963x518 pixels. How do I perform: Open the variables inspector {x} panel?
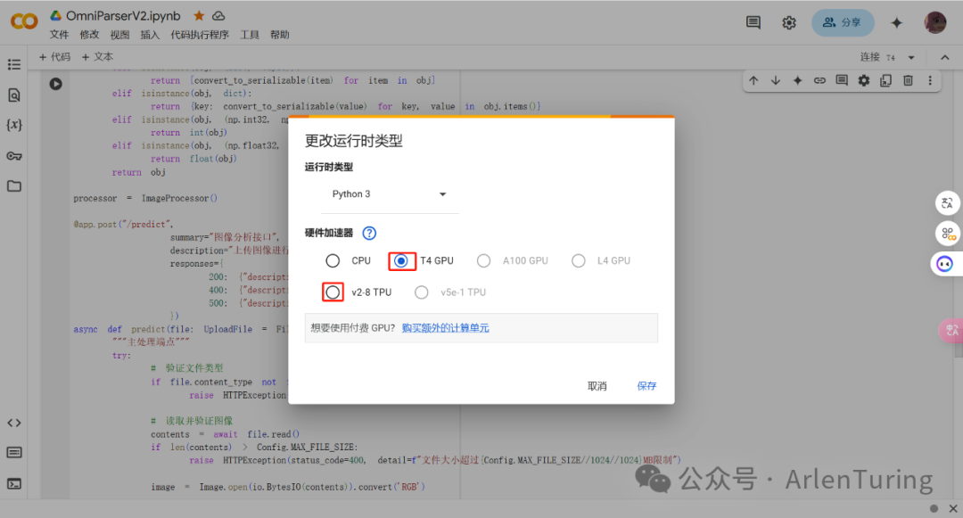(x=13, y=125)
